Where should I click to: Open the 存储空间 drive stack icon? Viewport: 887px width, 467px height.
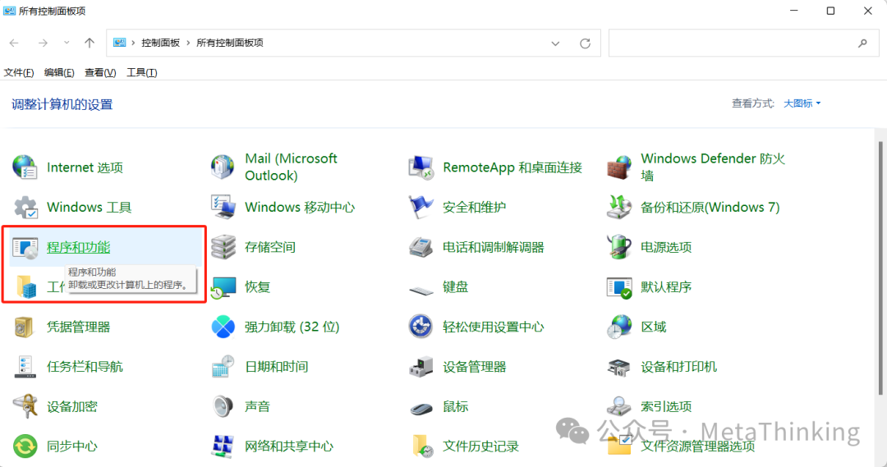[223, 247]
